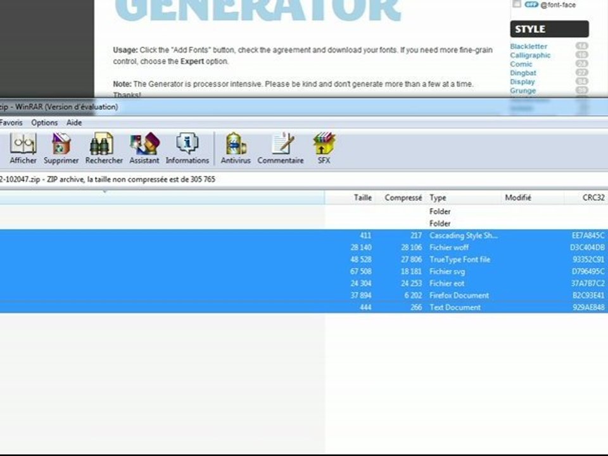Viewport: 608px width, 456px height.
Task: Open Comic style link
Action: (521, 64)
